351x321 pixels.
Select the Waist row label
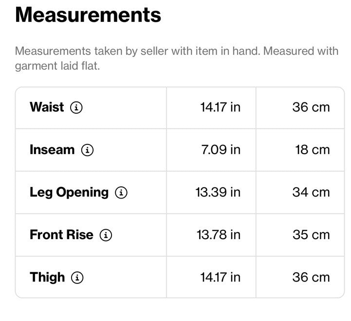click(47, 107)
